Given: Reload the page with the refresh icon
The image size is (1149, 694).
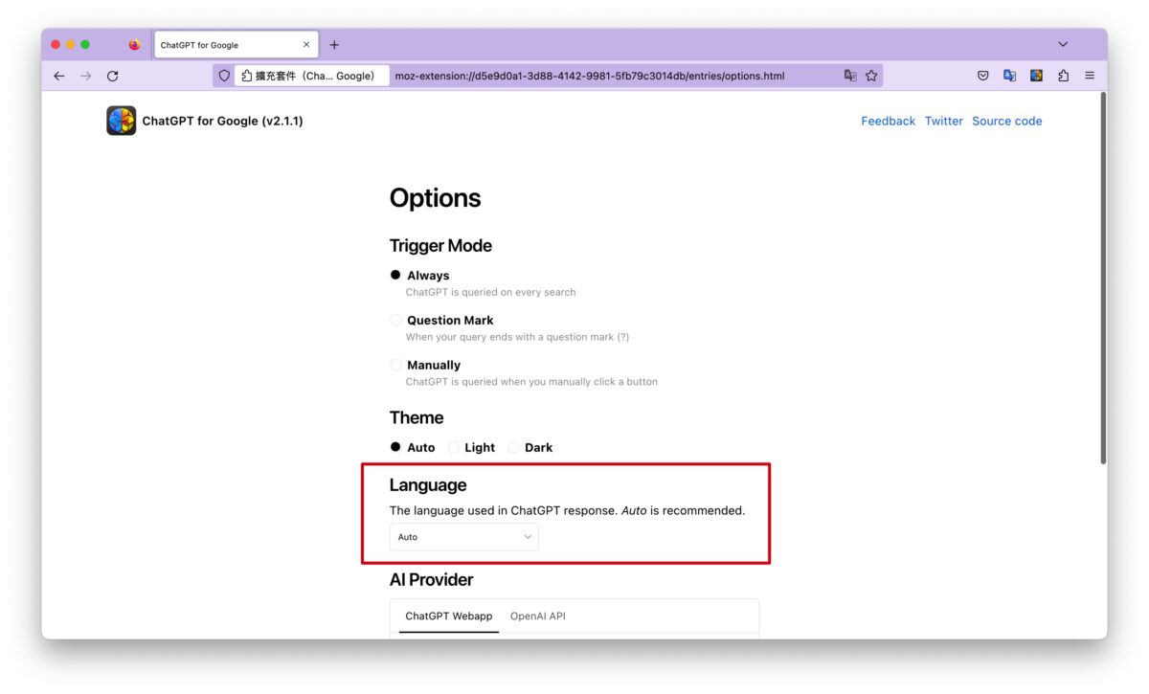Looking at the screenshot, I should (x=113, y=76).
